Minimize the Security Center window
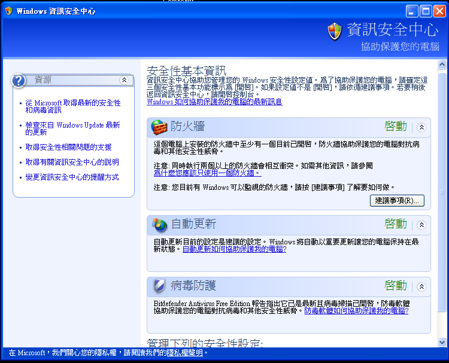The image size is (449, 363). (x=412, y=11)
